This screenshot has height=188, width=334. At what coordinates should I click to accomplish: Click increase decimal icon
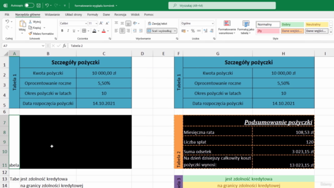[205, 31]
